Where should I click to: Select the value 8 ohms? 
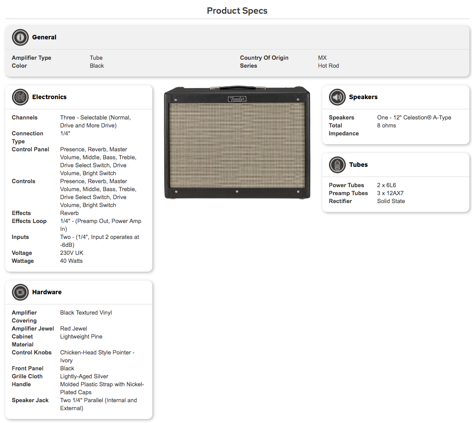click(x=386, y=126)
